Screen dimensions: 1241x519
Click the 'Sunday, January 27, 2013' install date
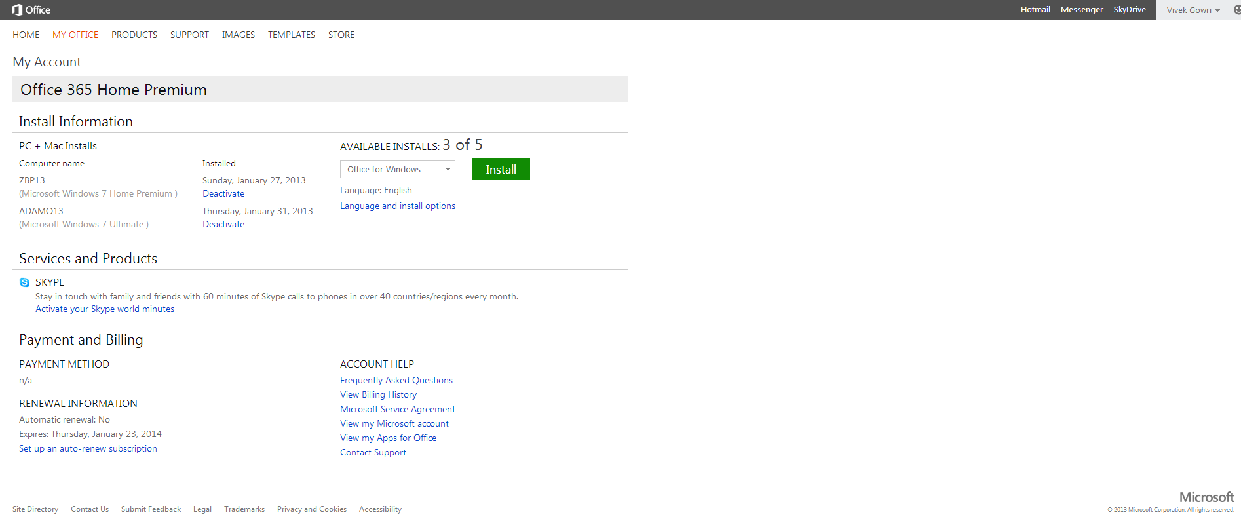point(254,180)
